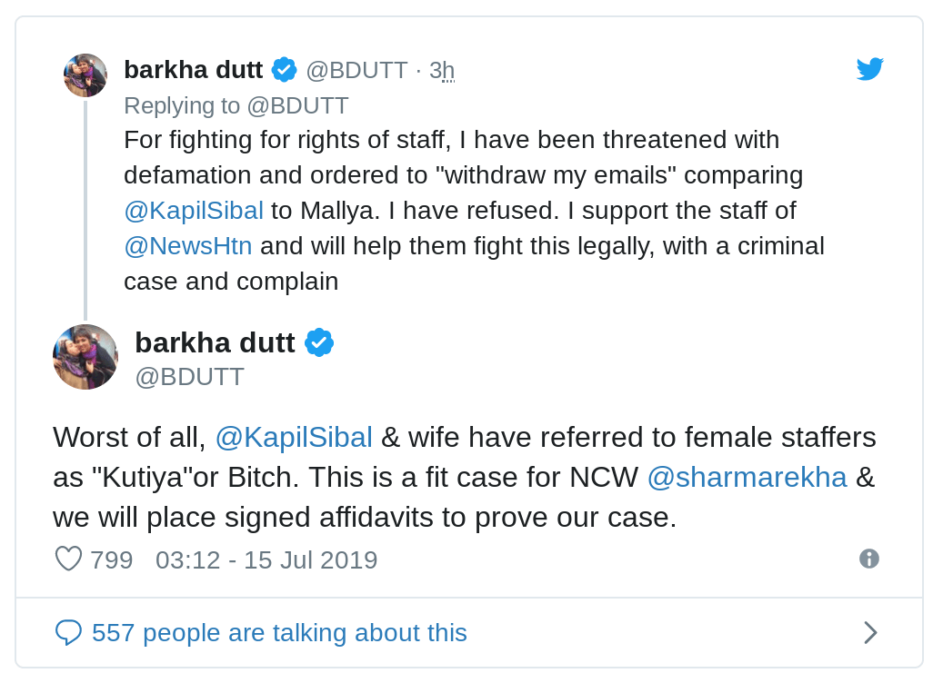Open @KapilSibal mention in main tweet
The image size is (933, 683).
coord(294,437)
